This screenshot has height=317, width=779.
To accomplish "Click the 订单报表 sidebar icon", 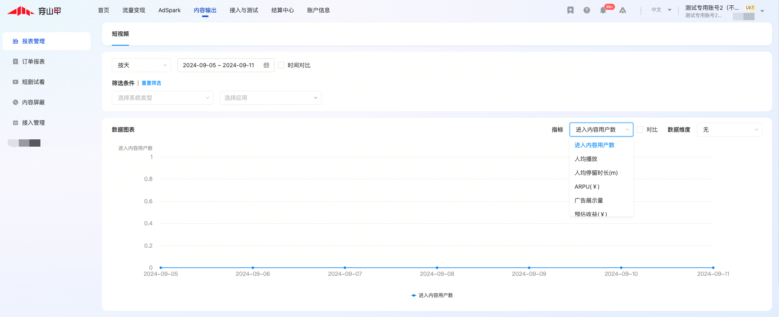I will (x=16, y=62).
